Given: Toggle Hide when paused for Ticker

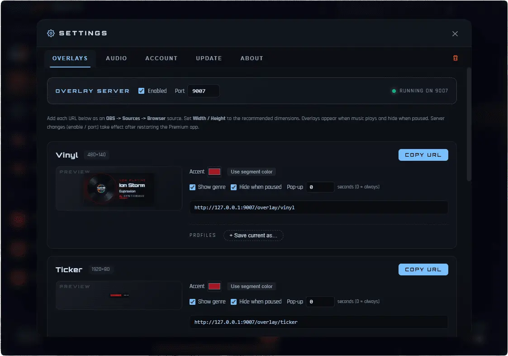Looking at the screenshot, I should point(233,302).
